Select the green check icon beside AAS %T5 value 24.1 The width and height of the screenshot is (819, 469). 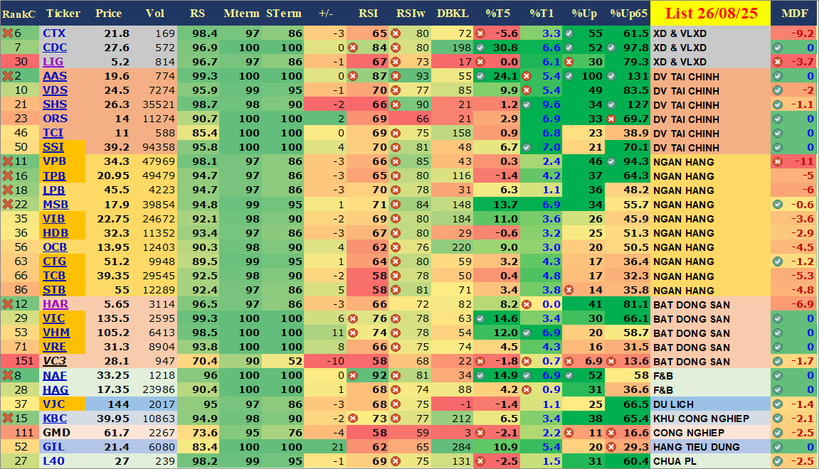(480, 76)
